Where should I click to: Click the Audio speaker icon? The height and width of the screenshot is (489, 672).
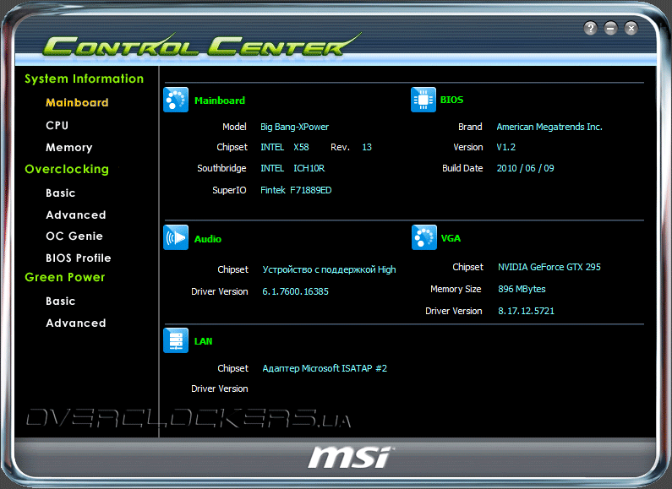pyautogui.click(x=176, y=237)
